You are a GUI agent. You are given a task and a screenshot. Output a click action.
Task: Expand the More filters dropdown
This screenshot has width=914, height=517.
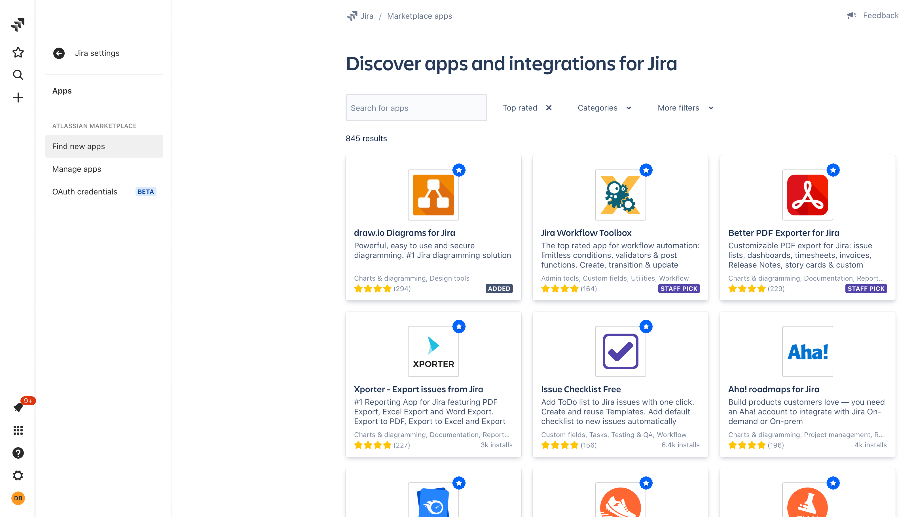point(685,107)
